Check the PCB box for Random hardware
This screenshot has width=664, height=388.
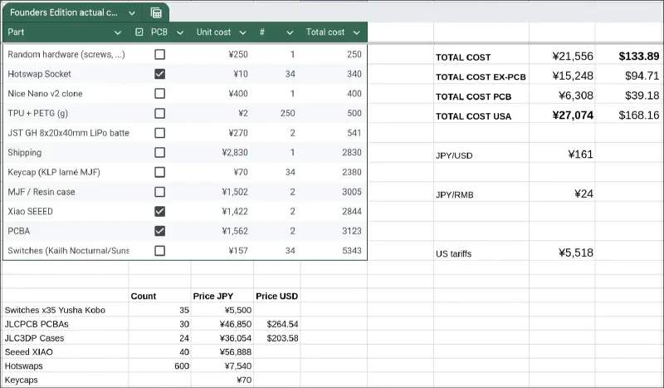(x=159, y=54)
